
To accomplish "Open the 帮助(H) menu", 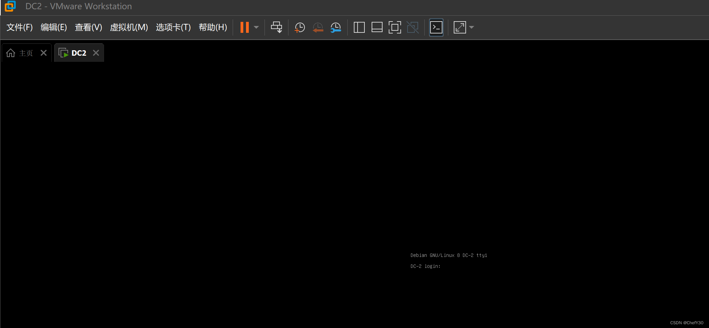I will pyautogui.click(x=213, y=27).
